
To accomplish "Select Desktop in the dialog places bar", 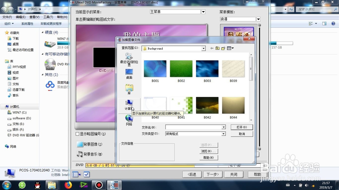I will pos(129,74).
